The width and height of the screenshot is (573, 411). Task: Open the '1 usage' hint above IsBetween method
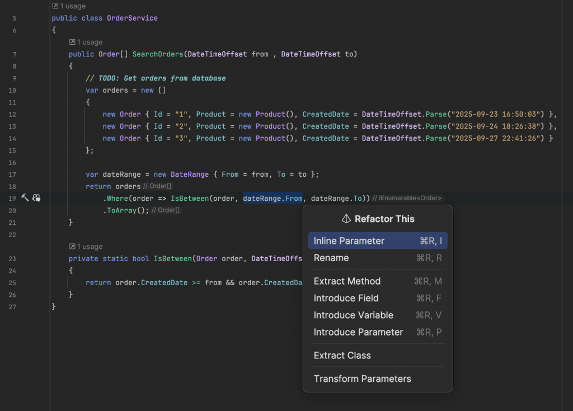pyautogui.click(x=86, y=247)
